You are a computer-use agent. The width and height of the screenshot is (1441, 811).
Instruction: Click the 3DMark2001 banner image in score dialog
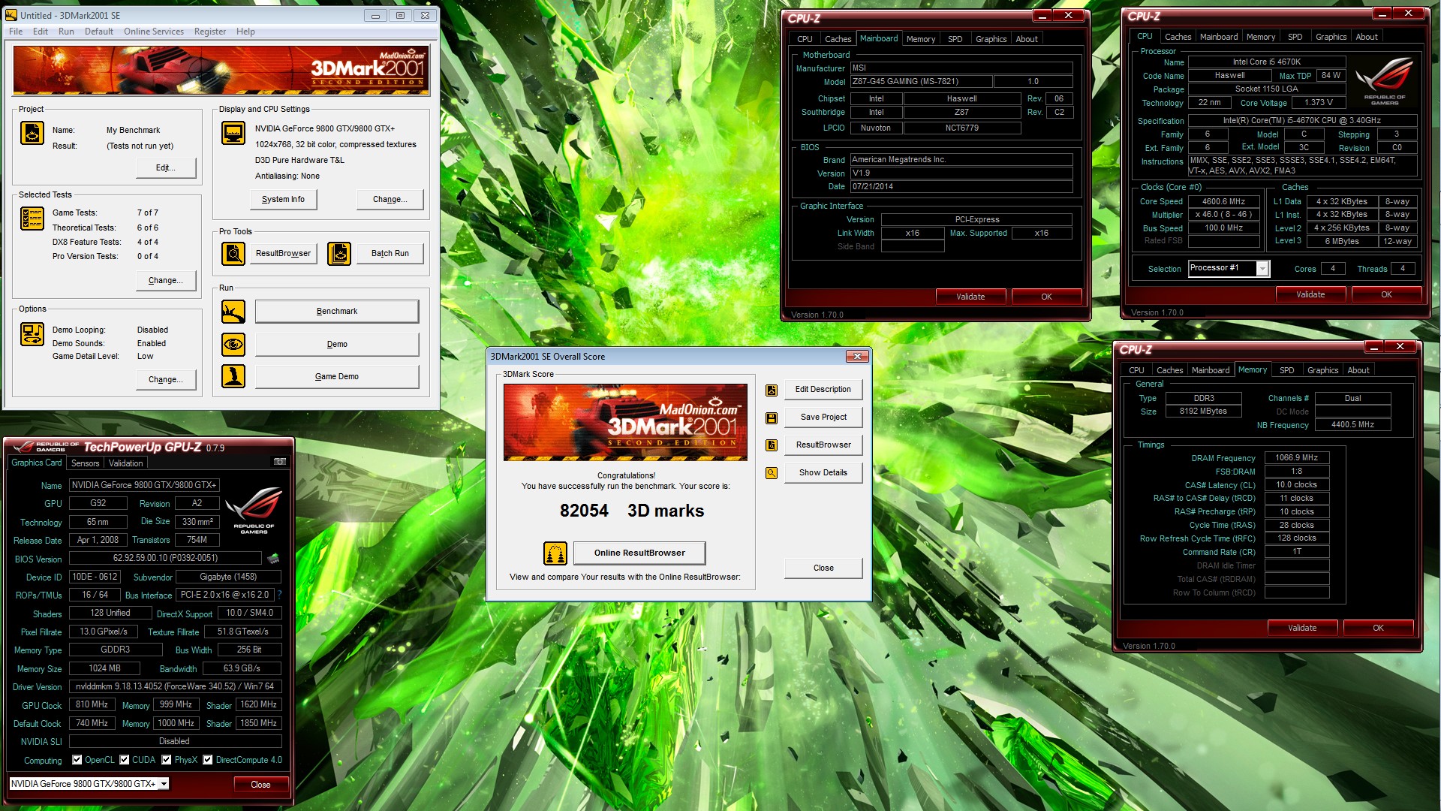(625, 422)
